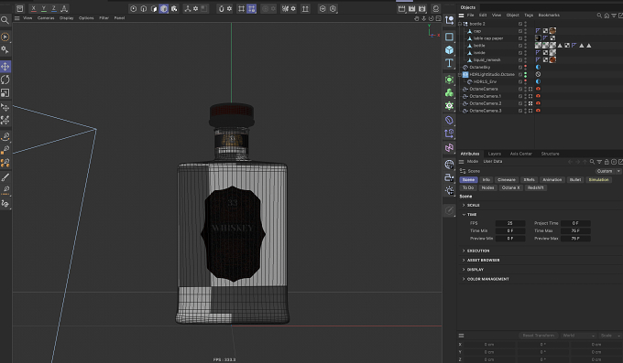
Task: Open the Objects panel Tags menu
Action: tap(529, 15)
